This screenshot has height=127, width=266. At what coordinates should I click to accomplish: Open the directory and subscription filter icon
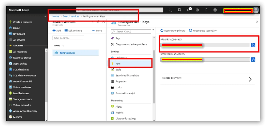pos(179,10)
